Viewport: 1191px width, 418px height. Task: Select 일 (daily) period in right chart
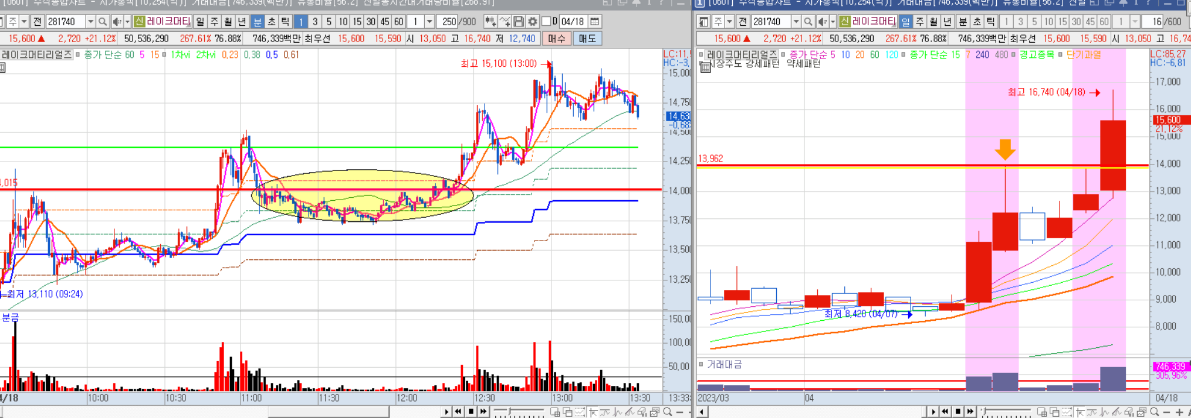(x=906, y=22)
